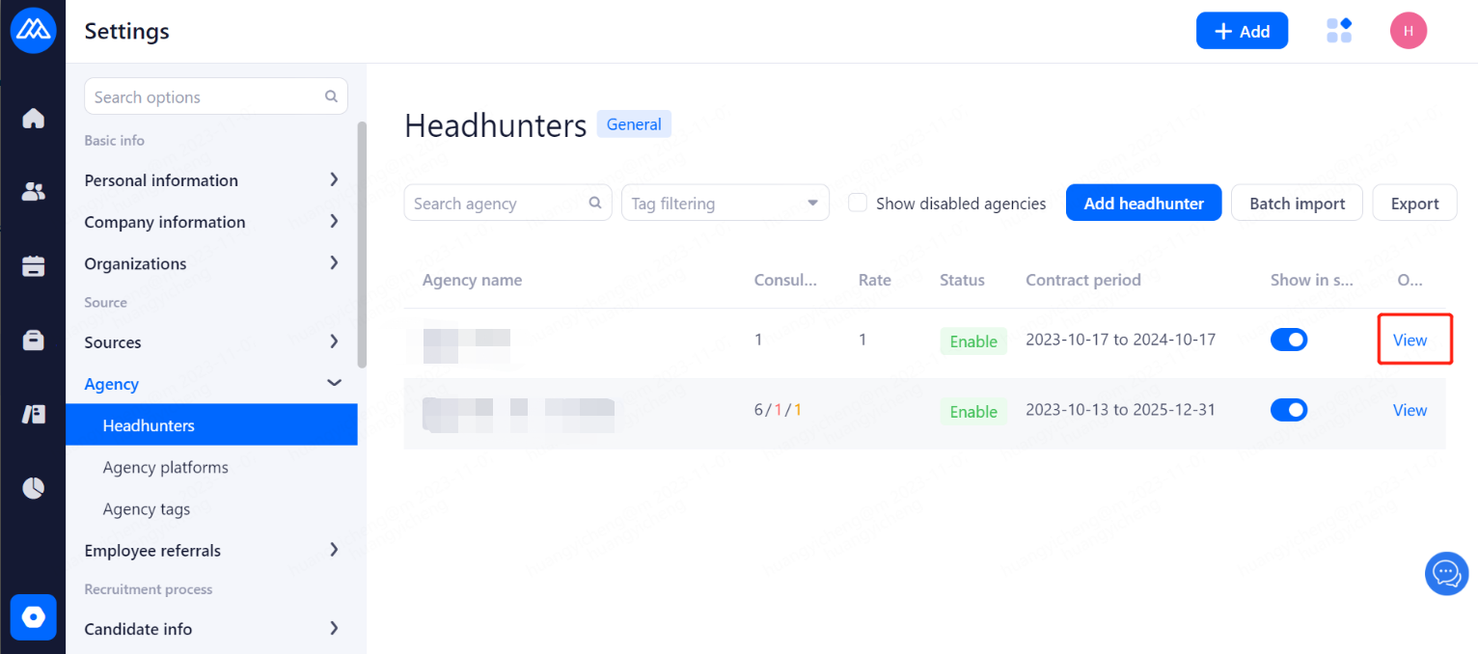
Task: Click the calendar icon in left sidebar
Action: [x=34, y=266]
